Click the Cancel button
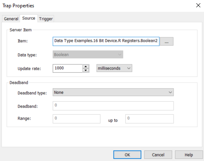204x161 pixels. 158,154
